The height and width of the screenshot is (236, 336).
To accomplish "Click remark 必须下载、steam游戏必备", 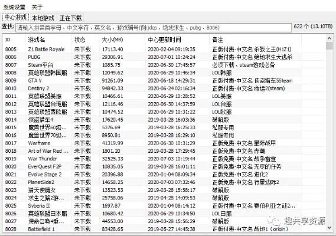I will [x=243, y=65].
